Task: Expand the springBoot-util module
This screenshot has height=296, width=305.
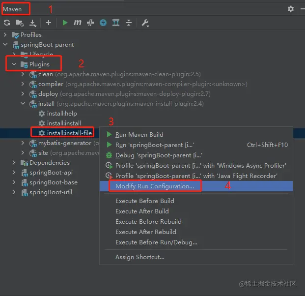Action: point(14,192)
